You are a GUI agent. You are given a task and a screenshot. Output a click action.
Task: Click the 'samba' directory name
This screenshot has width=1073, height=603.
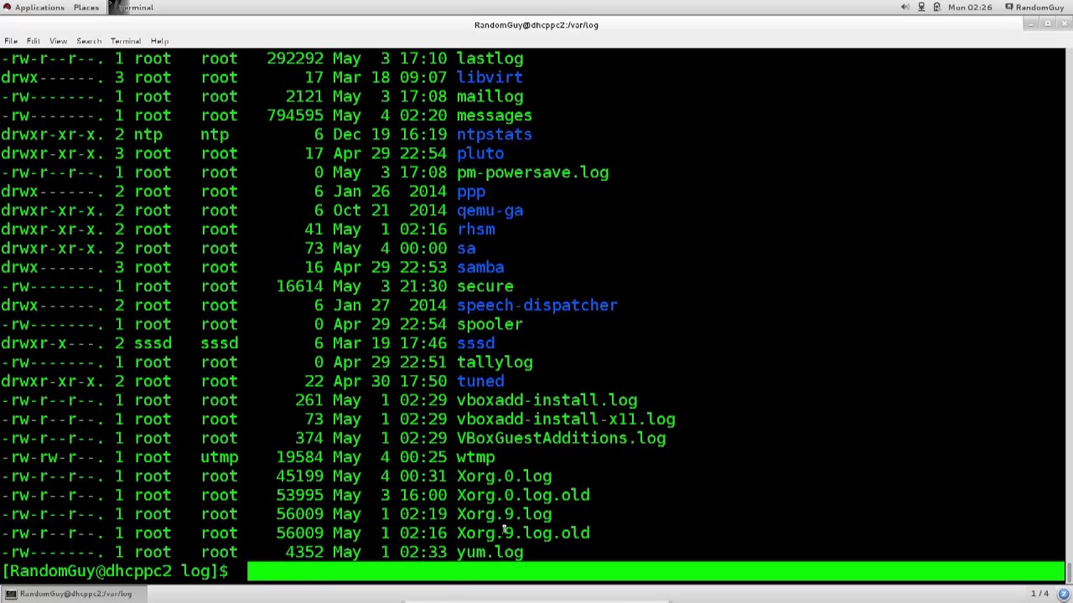click(480, 268)
